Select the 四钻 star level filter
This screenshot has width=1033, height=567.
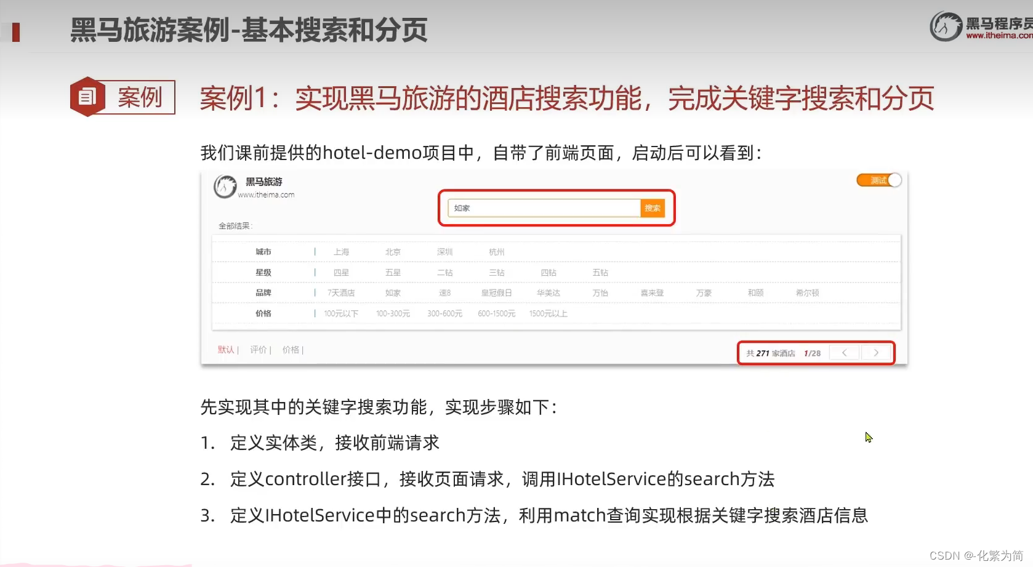pos(548,272)
